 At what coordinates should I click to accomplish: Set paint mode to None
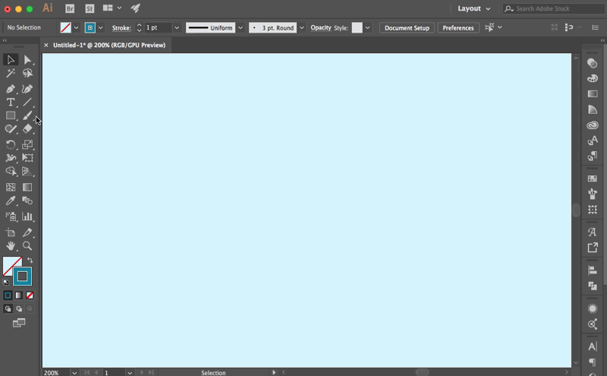click(30, 295)
